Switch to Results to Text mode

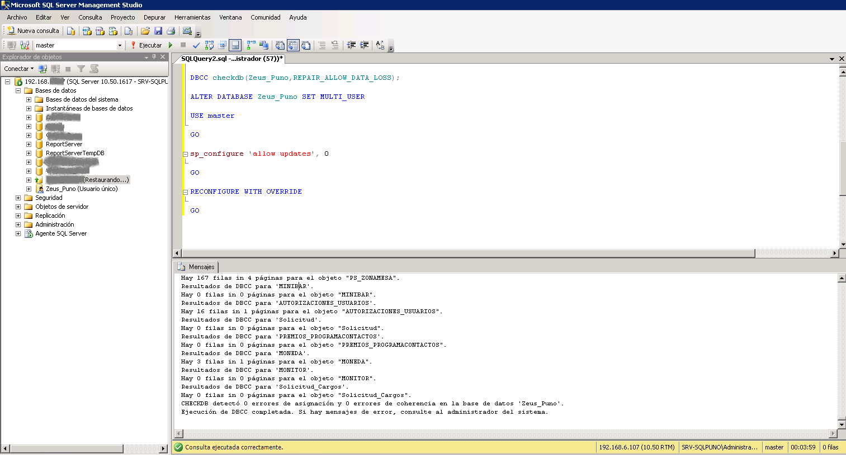pyautogui.click(x=280, y=45)
